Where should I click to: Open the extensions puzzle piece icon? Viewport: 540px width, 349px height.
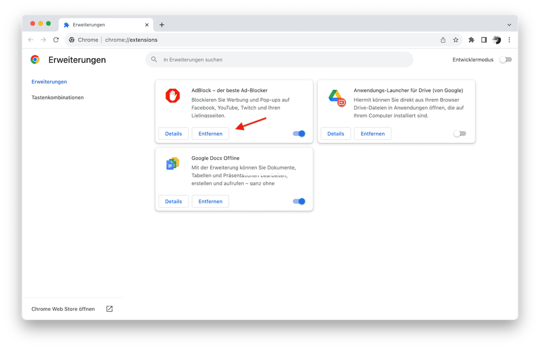point(471,40)
